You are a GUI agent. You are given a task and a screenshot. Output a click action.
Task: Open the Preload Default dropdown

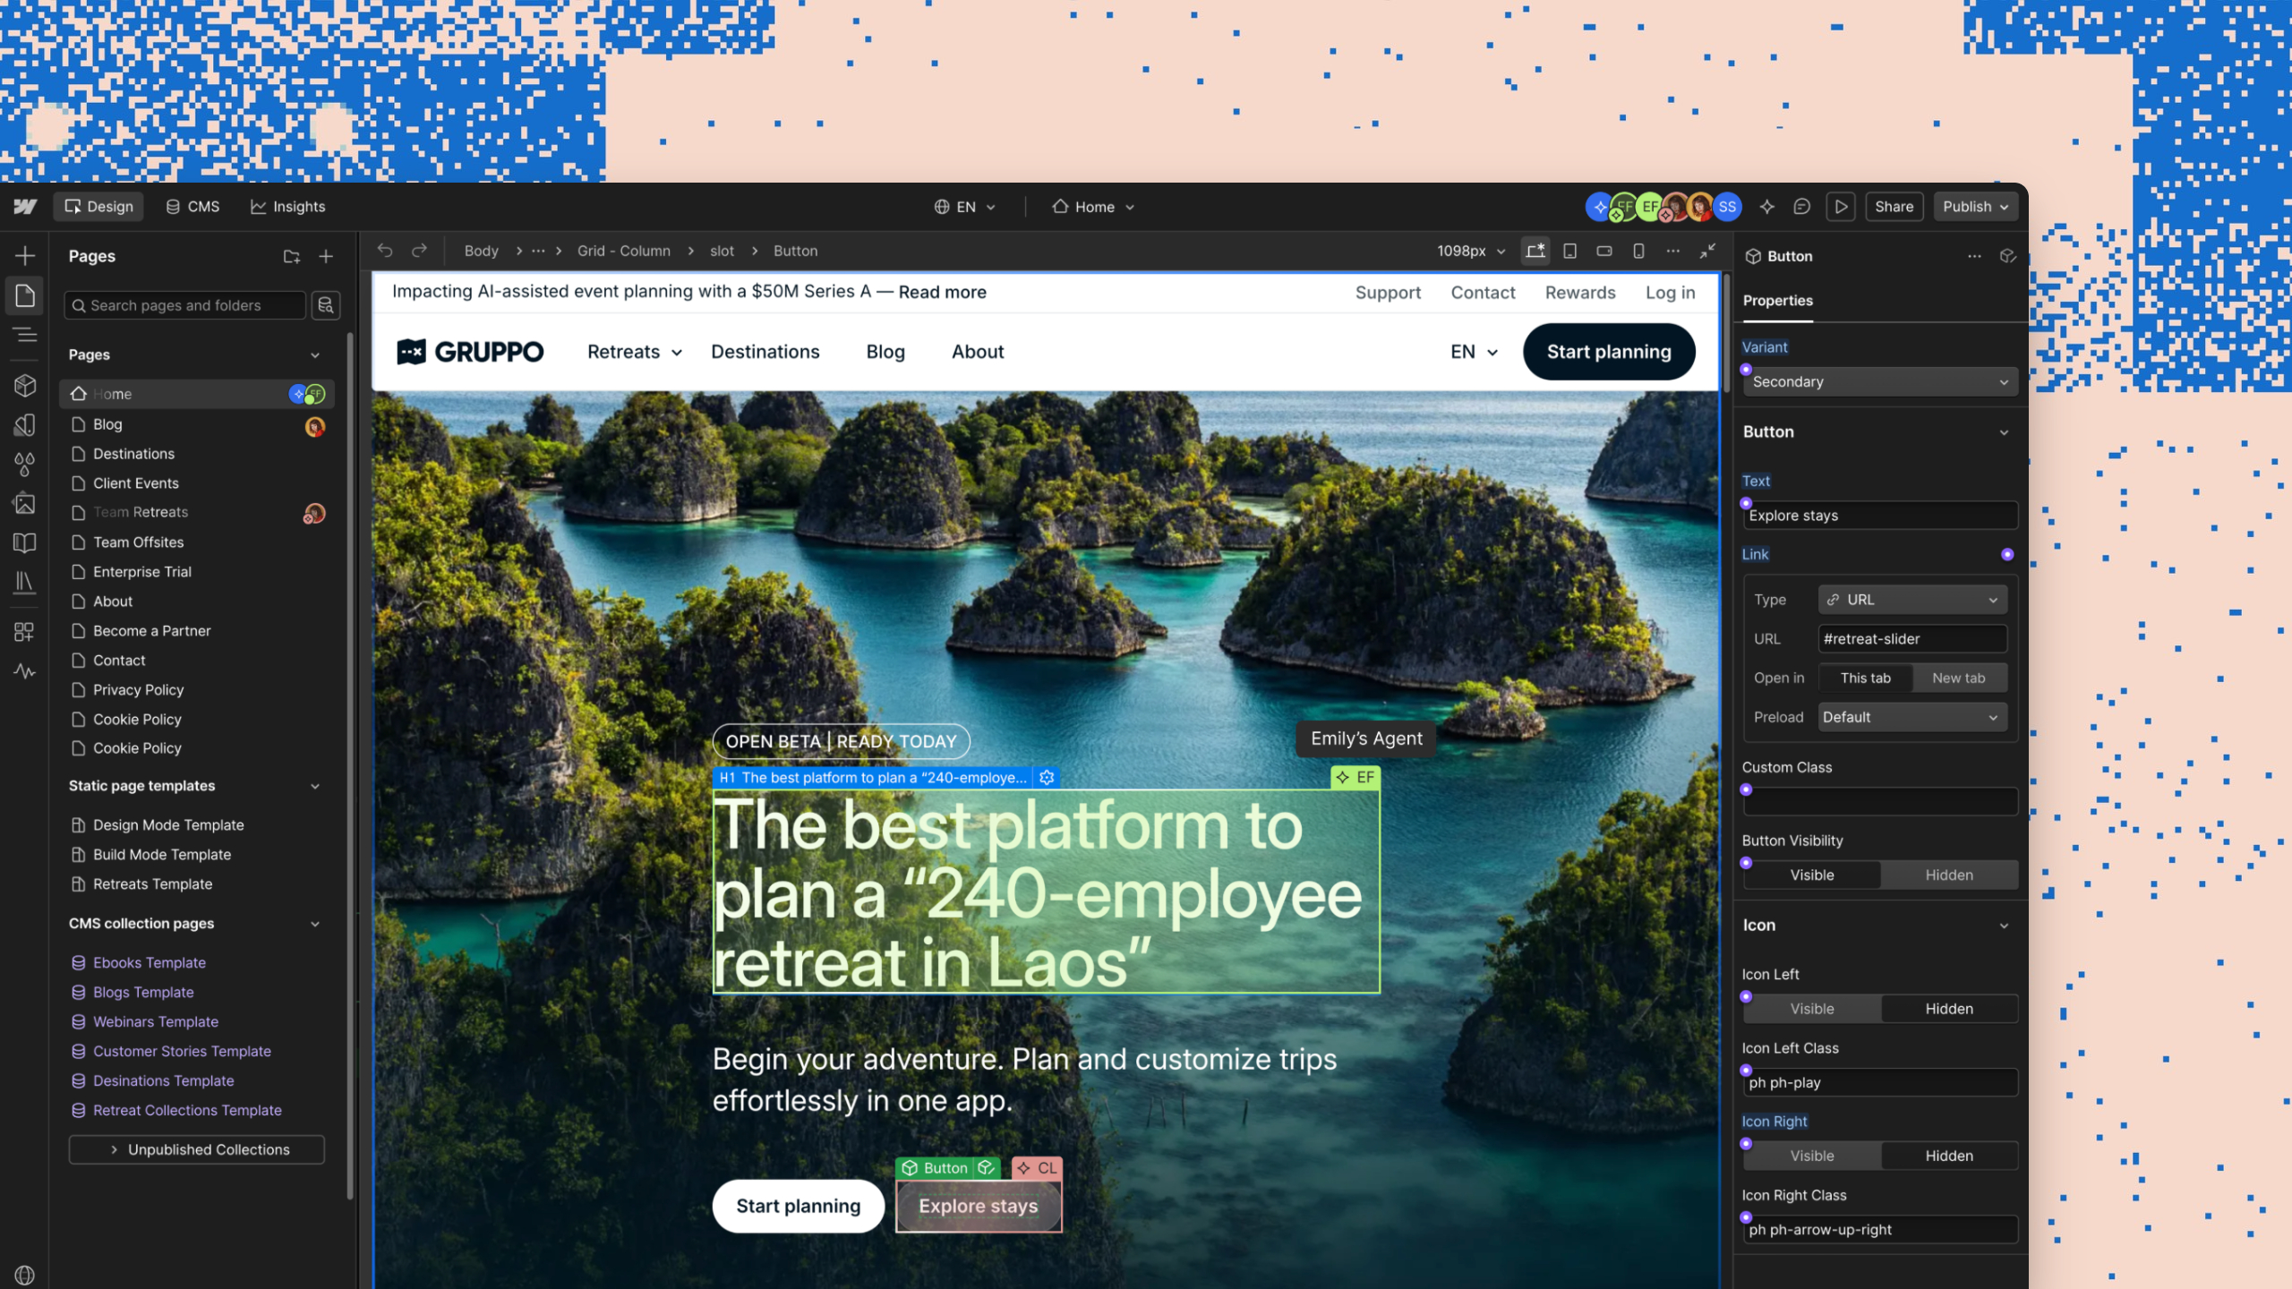tap(1912, 717)
